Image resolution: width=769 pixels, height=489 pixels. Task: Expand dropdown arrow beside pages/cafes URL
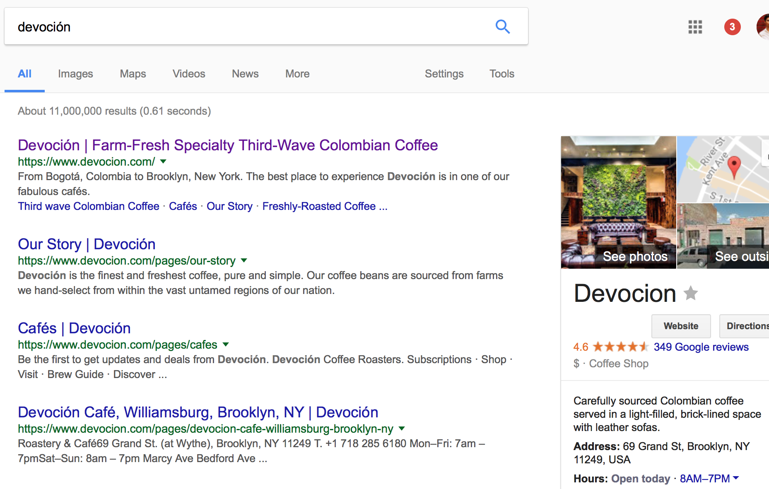pyautogui.click(x=226, y=344)
